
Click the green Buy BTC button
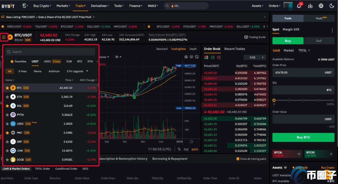click(303, 137)
